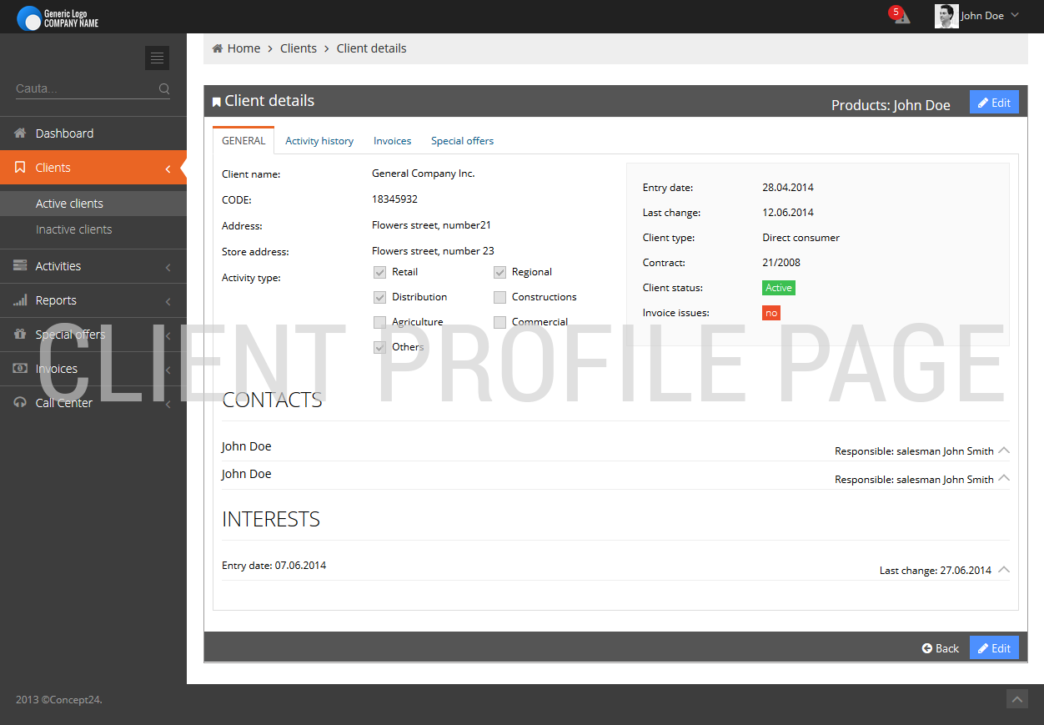Toggle the sidebar hamburger menu icon

pyautogui.click(x=157, y=58)
